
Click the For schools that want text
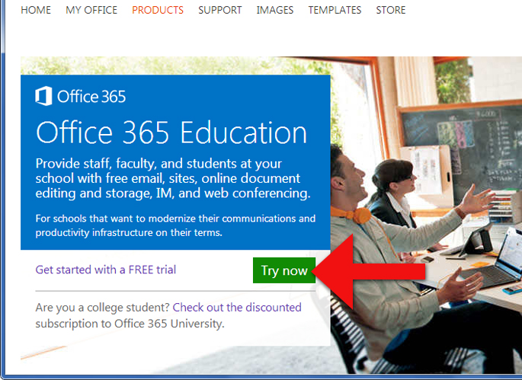(x=175, y=225)
